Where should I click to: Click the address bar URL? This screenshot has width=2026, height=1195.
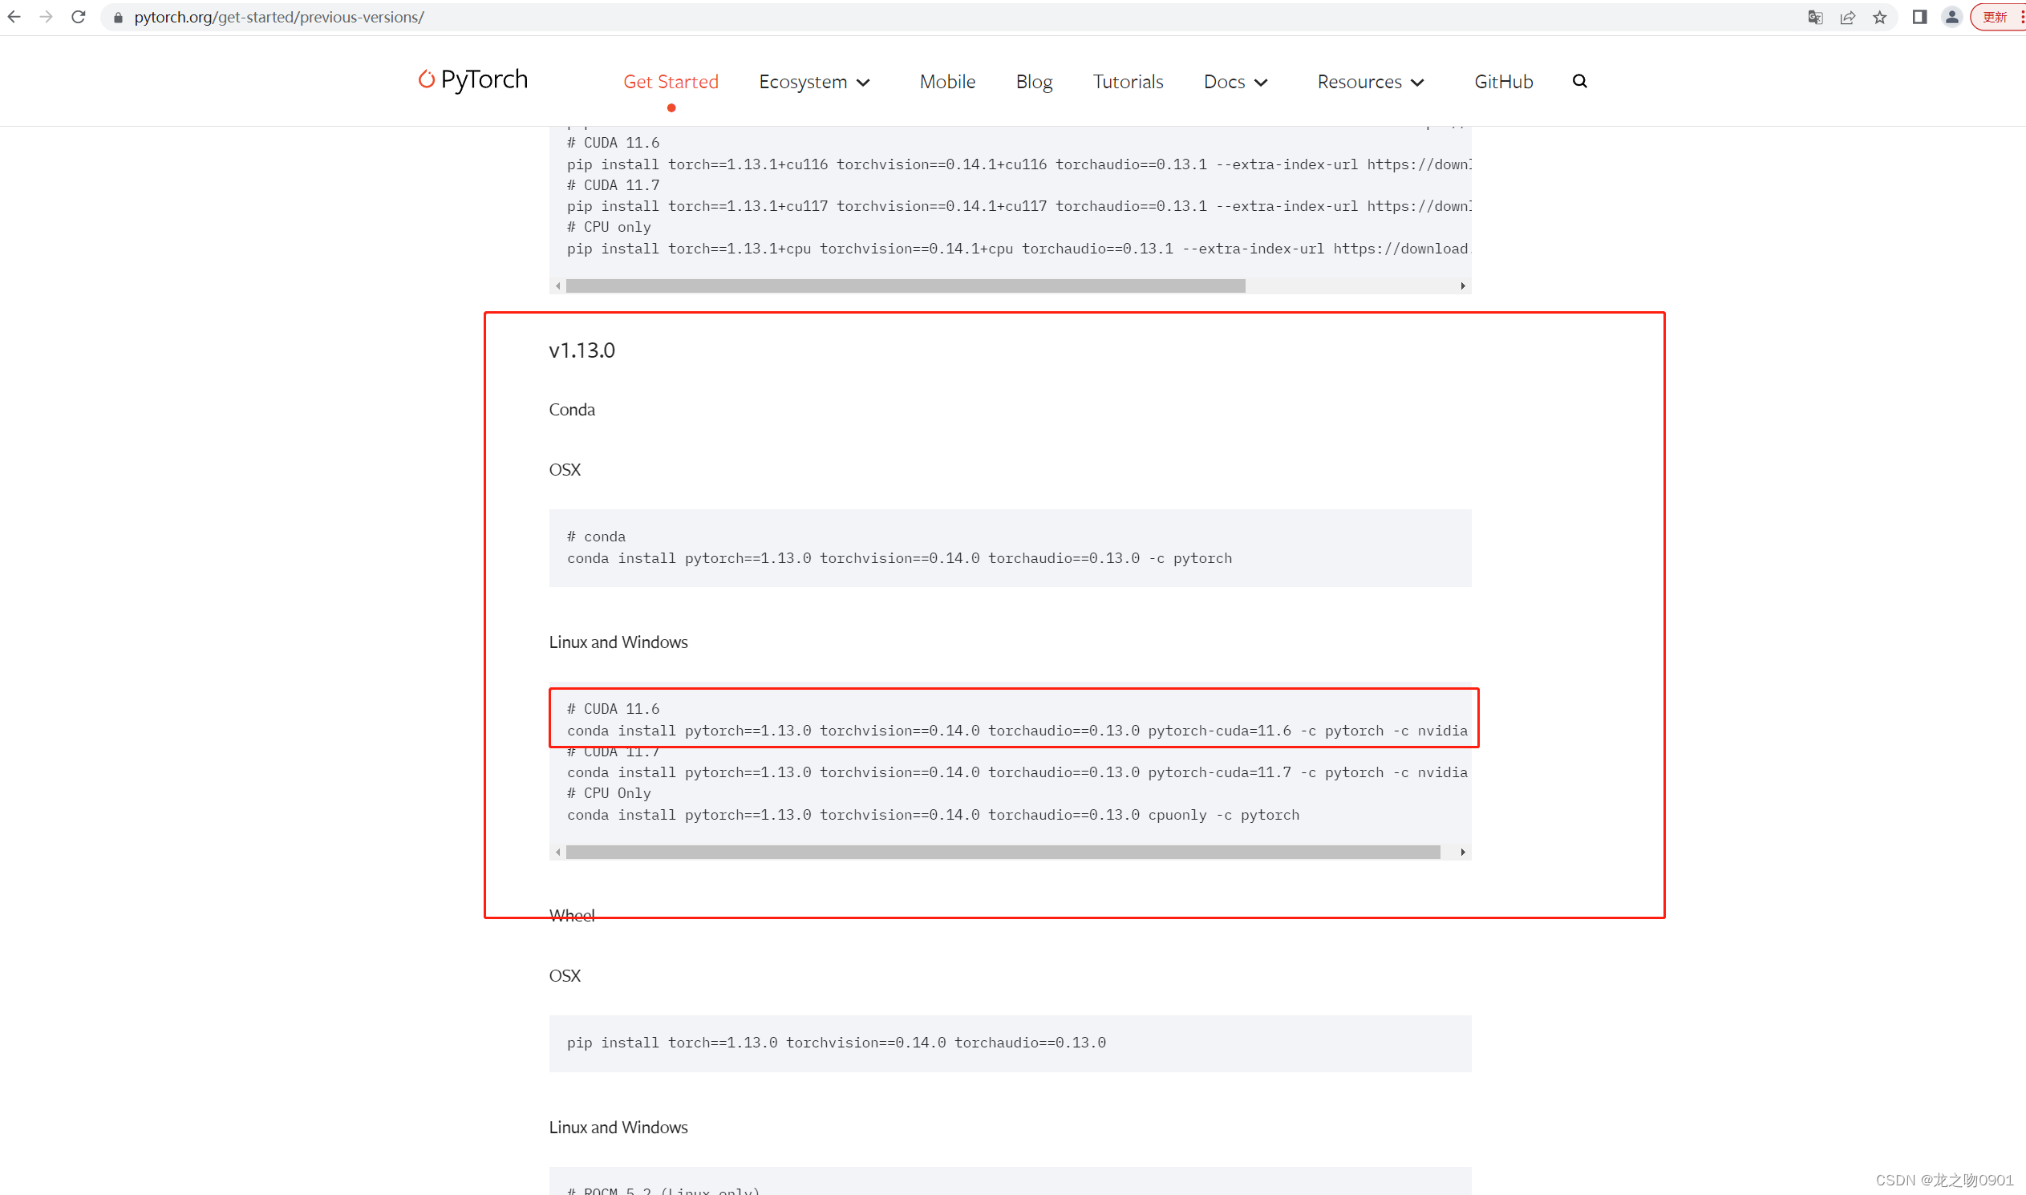[x=278, y=17]
